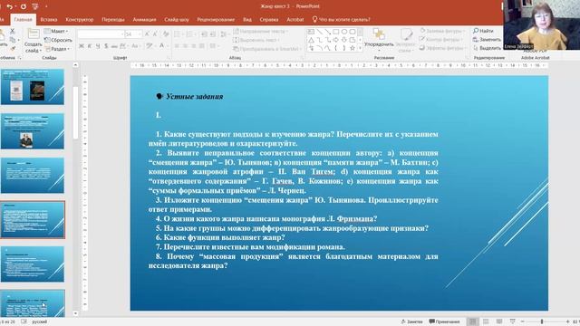Click the Redo/Repeat icon in the title bar
The height and width of the screenshot is (326, 580).
pos(24,6)
